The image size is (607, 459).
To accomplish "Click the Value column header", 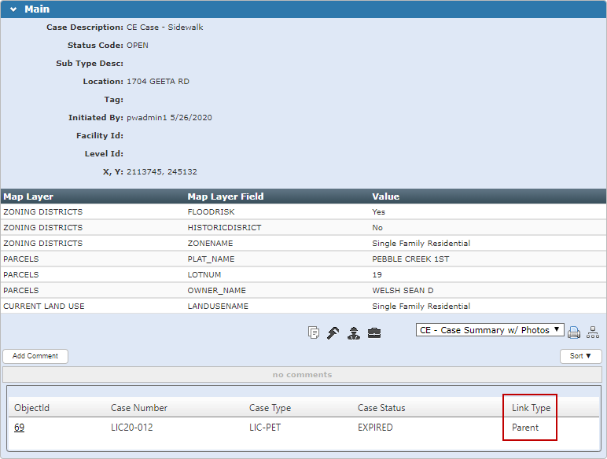I will coord(385,196).
